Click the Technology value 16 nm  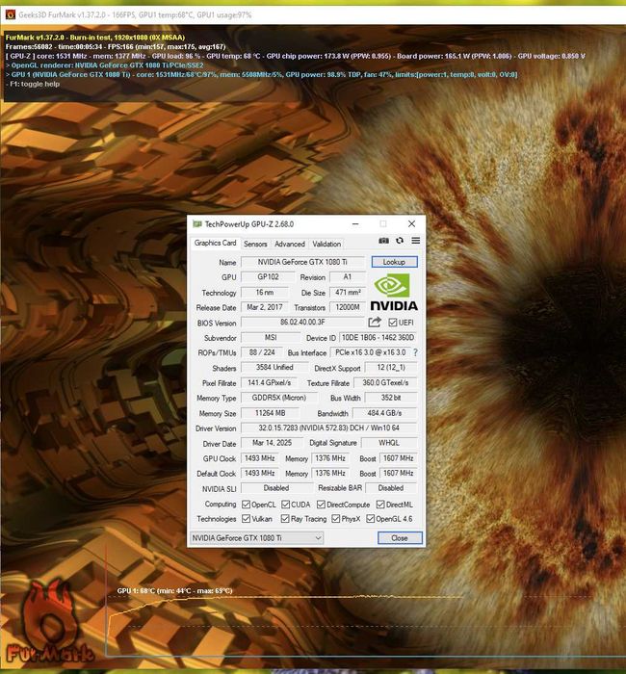[x=265, y=293]
